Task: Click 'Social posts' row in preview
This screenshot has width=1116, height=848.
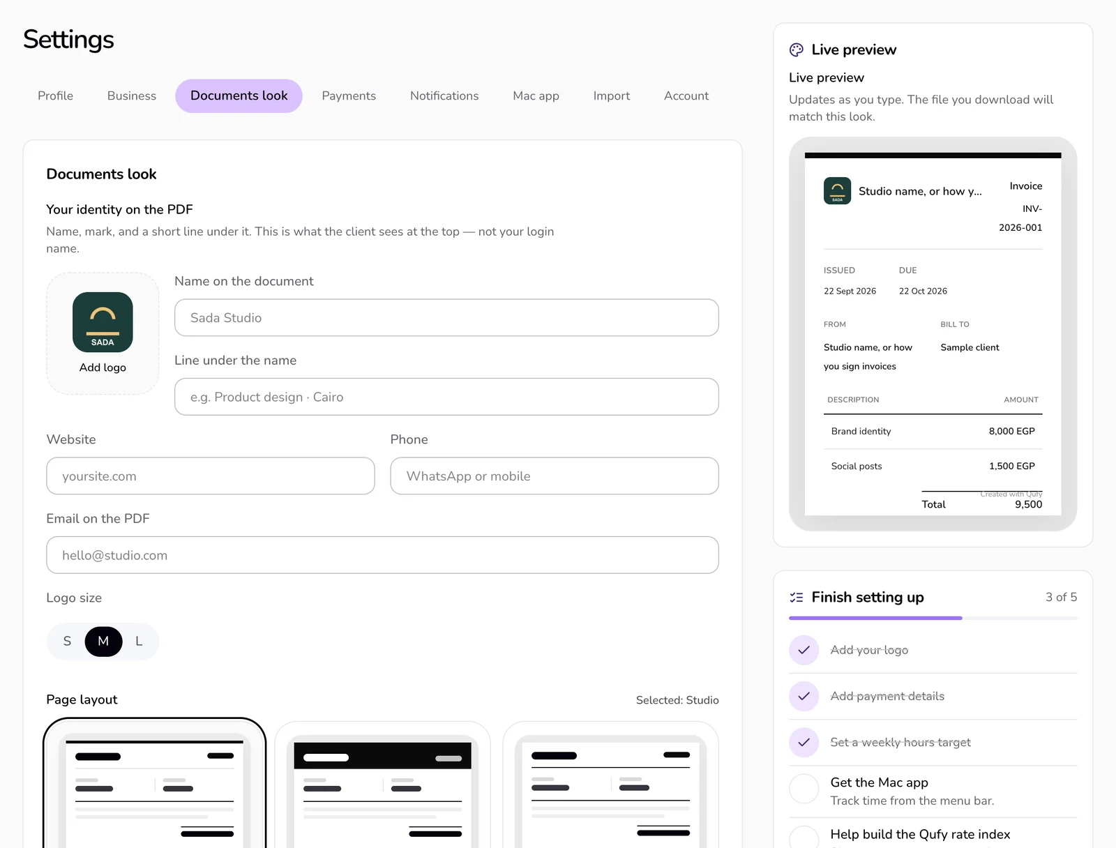Action: coord(933,467)
